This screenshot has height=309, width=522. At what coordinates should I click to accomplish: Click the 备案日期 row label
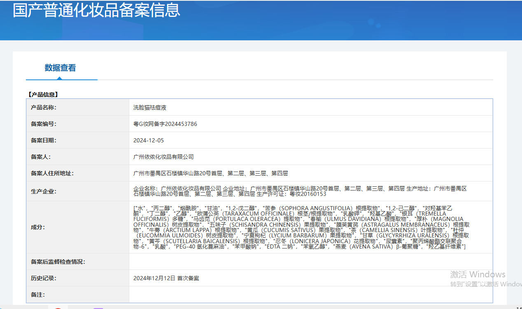pos(43,140)
